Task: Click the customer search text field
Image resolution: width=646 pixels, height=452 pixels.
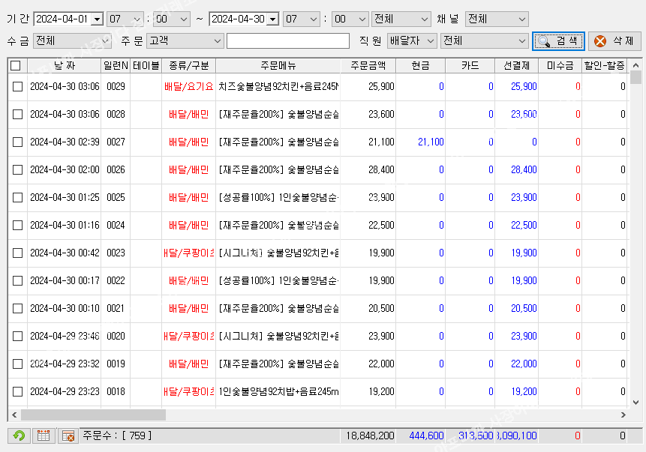Action: 287,40
